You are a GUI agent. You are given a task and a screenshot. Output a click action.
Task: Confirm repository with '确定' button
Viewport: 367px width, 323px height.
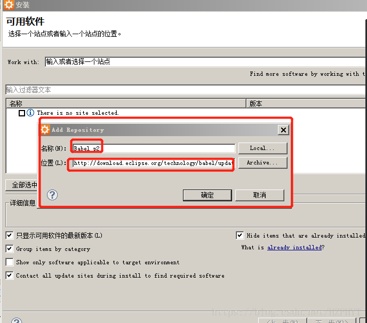(207, 195)
